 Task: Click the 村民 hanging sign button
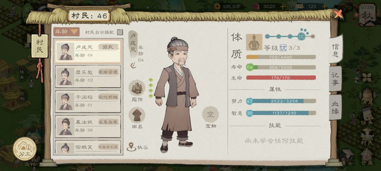coord(40,46)
